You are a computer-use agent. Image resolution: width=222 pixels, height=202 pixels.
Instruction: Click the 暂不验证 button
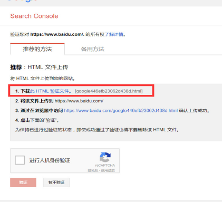pos(56,182)
